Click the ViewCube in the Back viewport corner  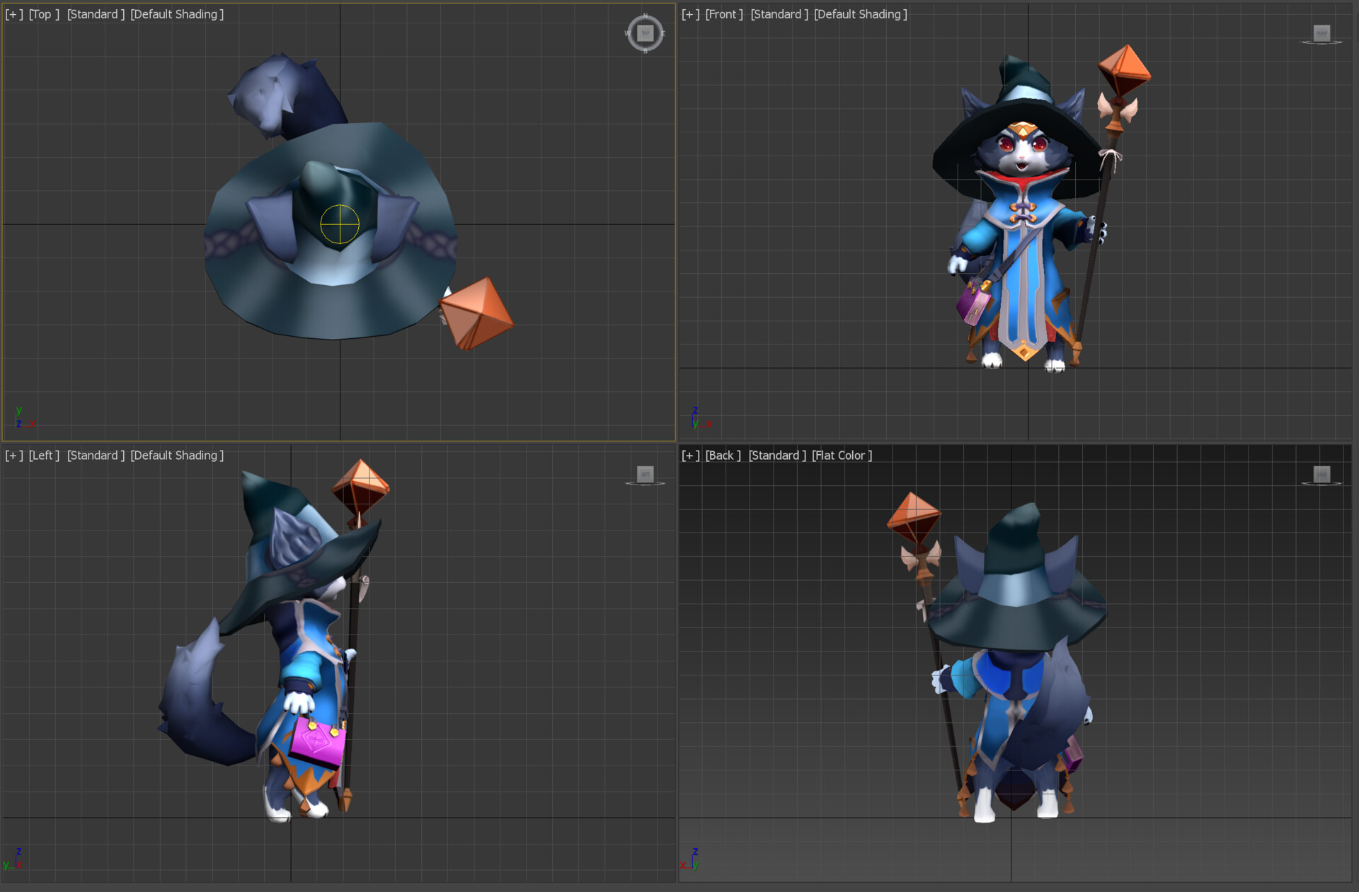[1322, 475]
